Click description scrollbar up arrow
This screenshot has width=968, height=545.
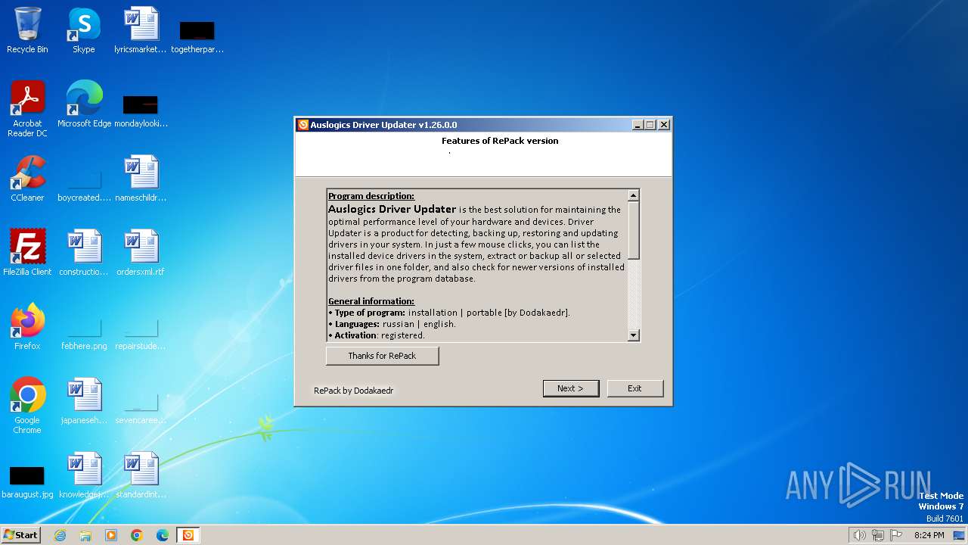[x=634, y=195]
